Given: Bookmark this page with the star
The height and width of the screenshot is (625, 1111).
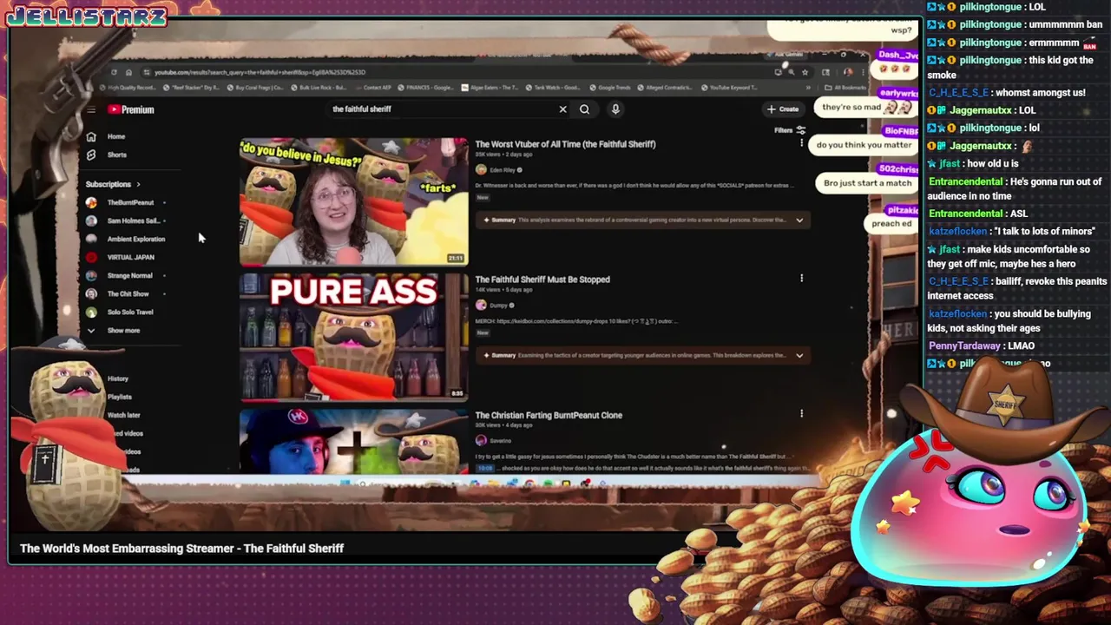Looking at the screenshot, I should tap(805, 72).
